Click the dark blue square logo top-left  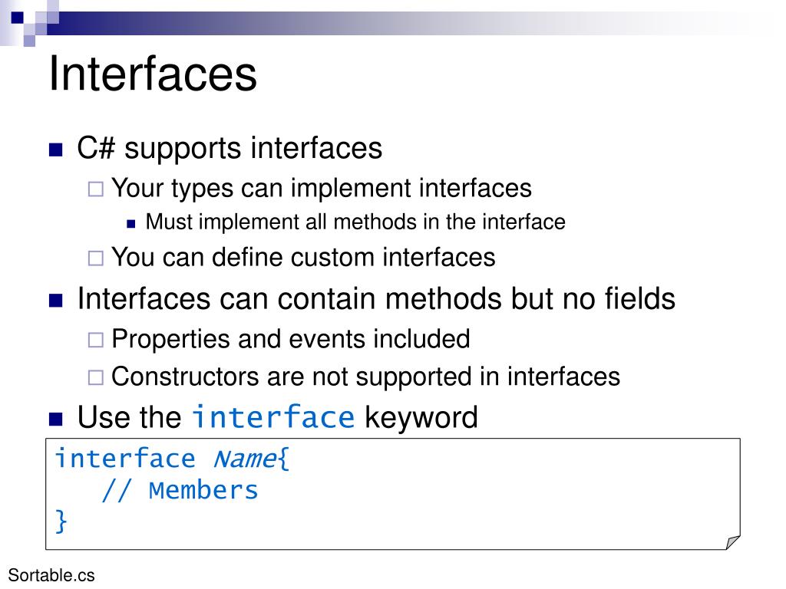click(x=17, y=17)
